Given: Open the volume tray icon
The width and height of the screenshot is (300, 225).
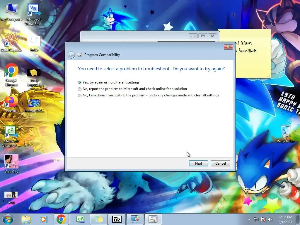Looking at the screenshot, I should click(270, 220).
